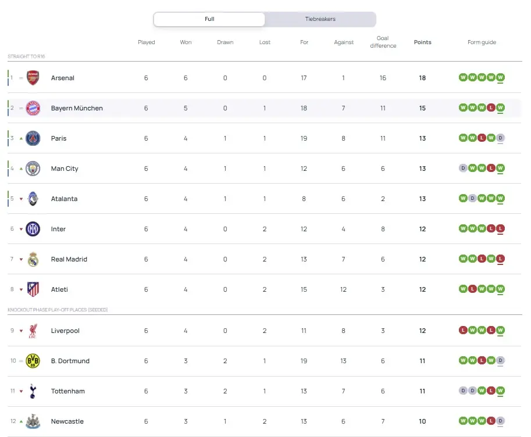531x437 pixels.
Task: Click the Points column header
Action: 422,42
